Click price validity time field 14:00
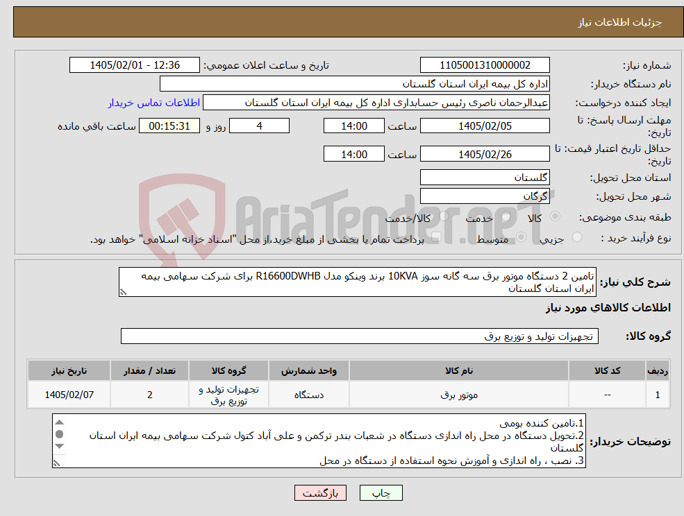 click(x=353, y=154)
